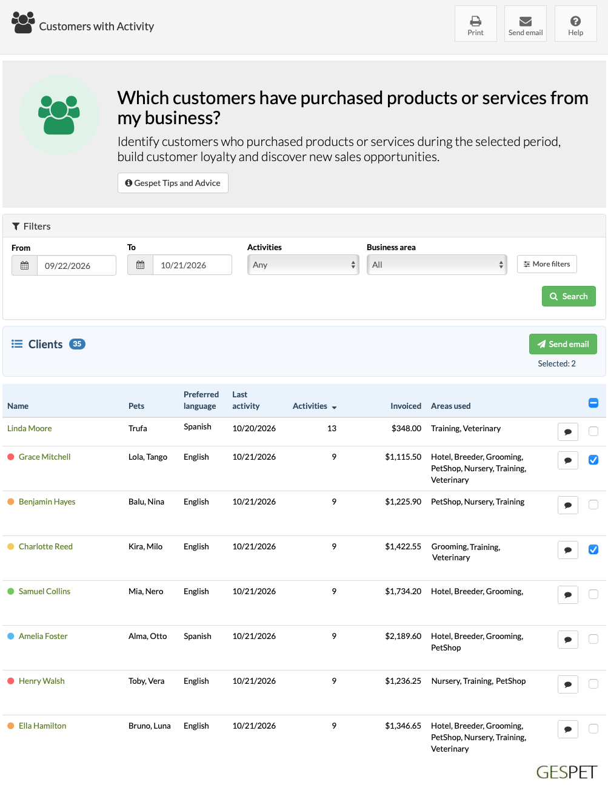Click invoiced amount $348.00
The image size is (608, 788).
click(x=406, y=428)
